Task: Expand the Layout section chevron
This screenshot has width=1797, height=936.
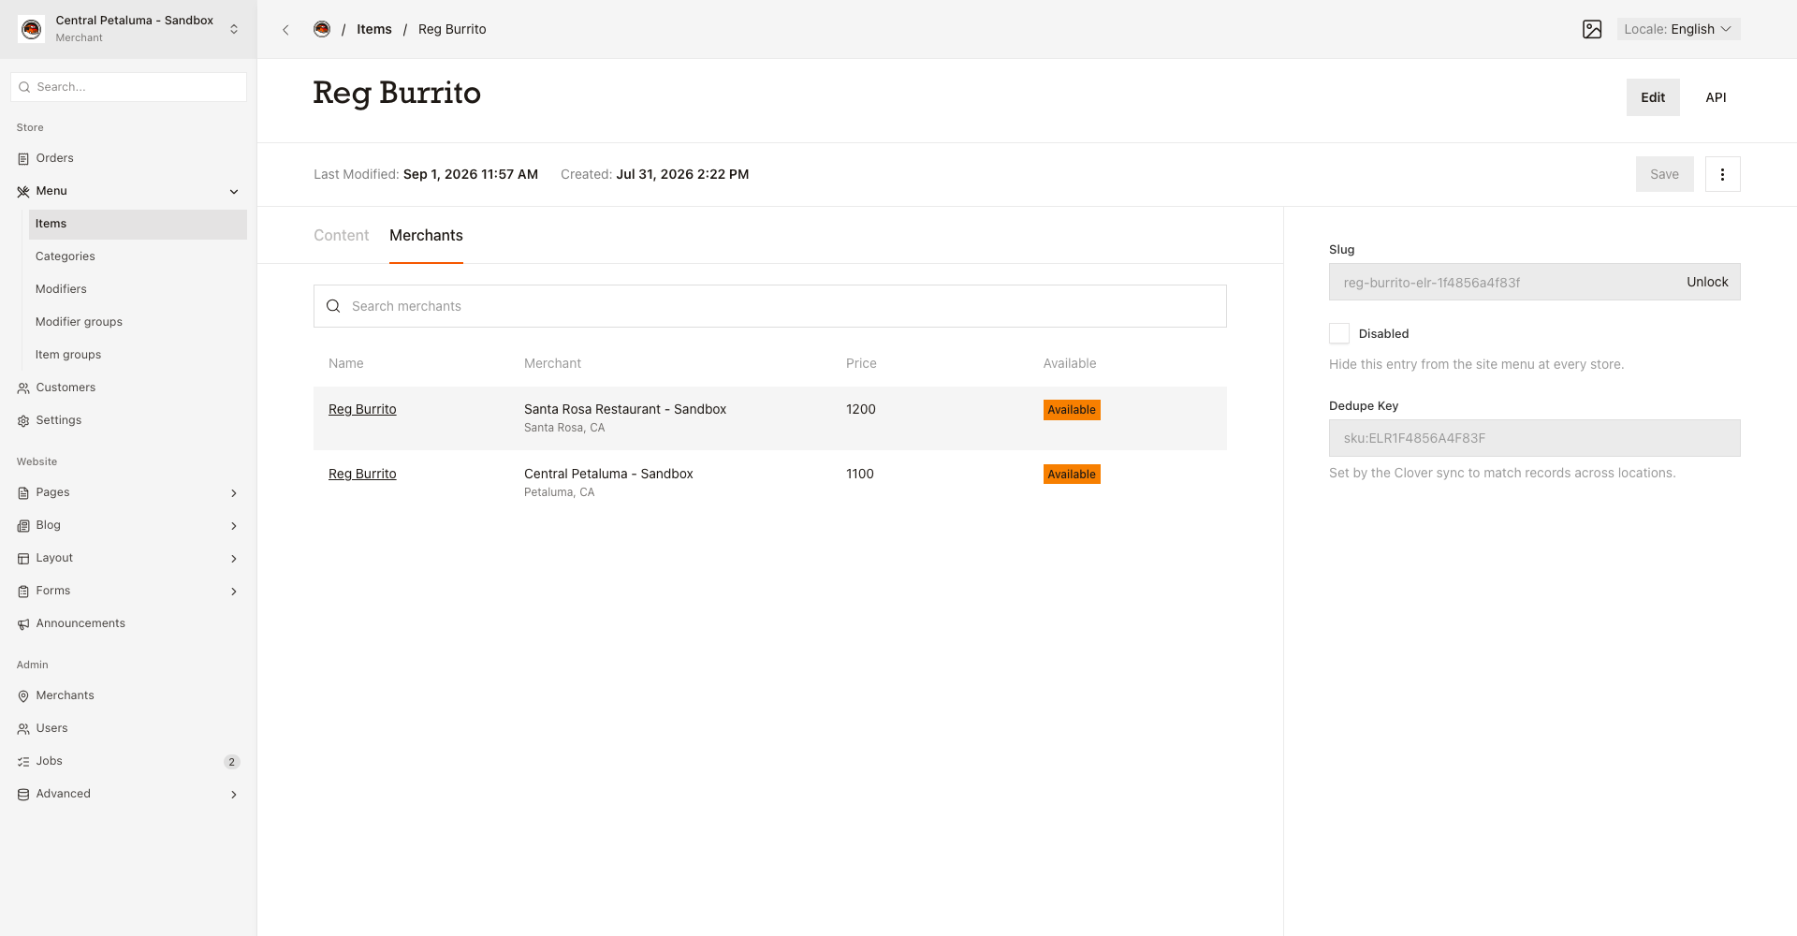Action: [x=234, y=559]
